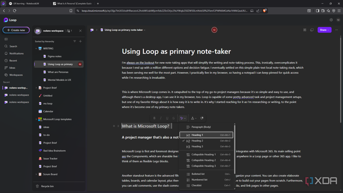This screenshot has height=193, width=343.
Task: Expand Microsoft Loop templates item
Action: point(36,119)
